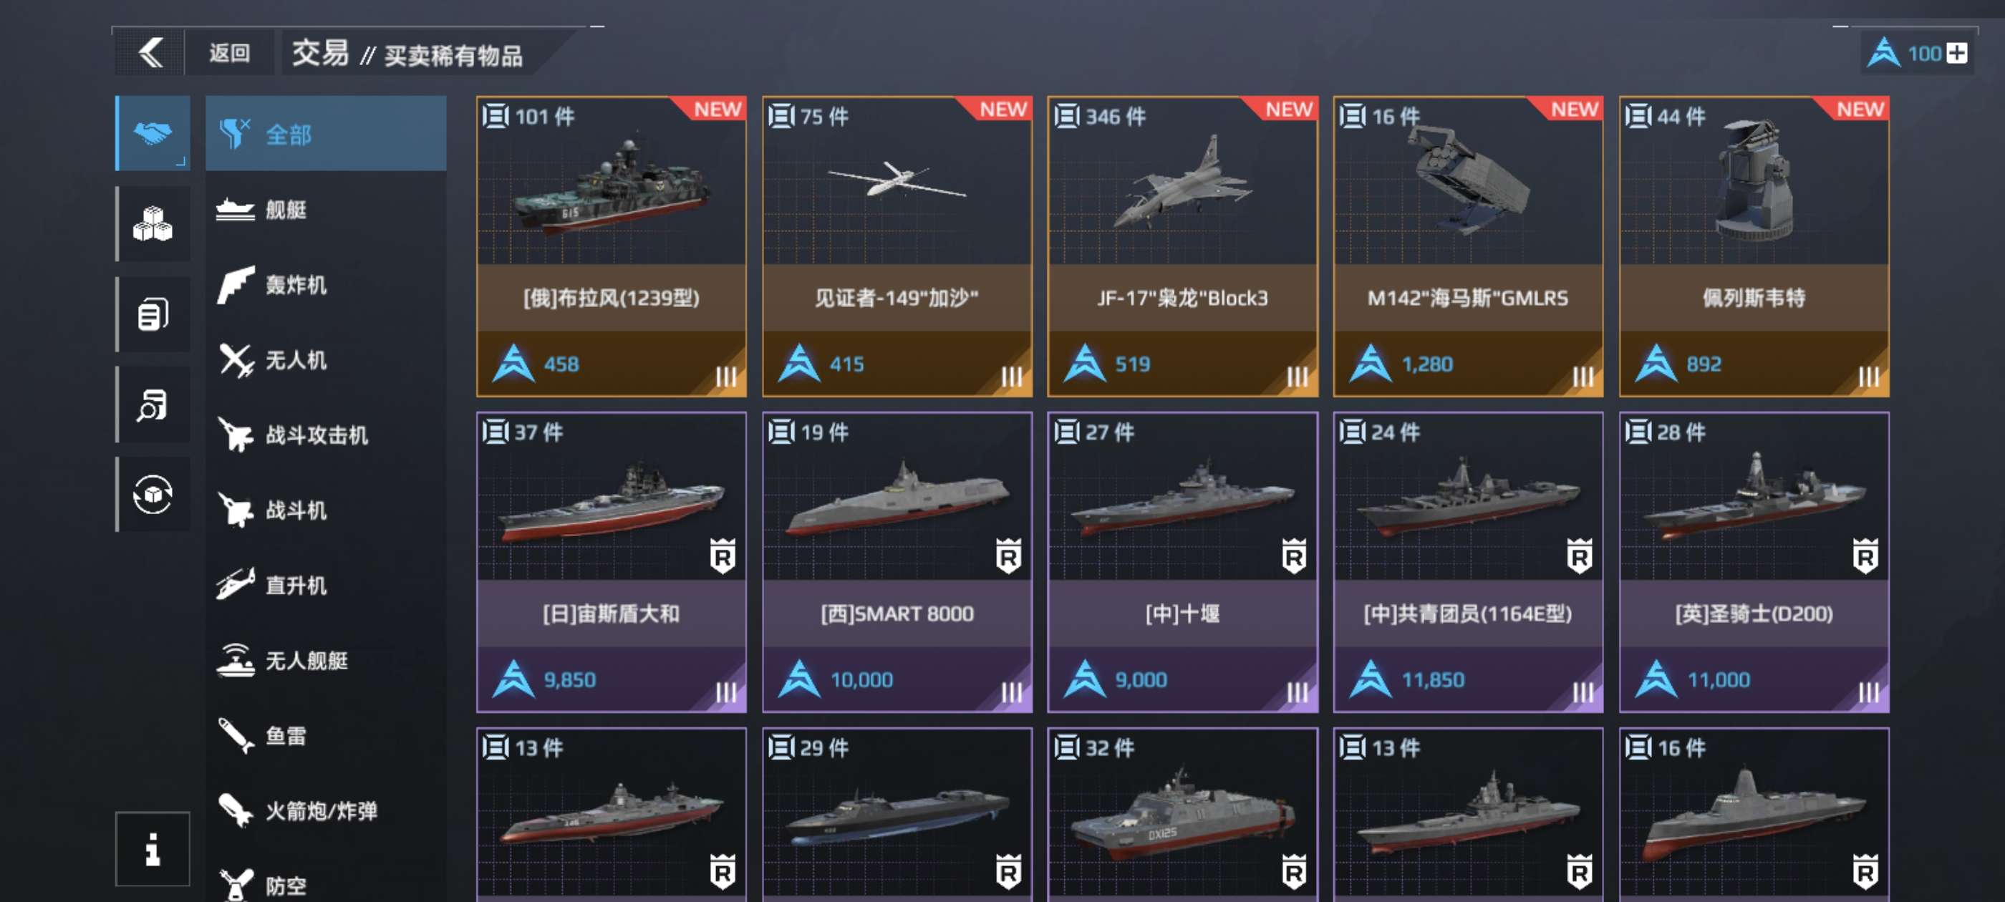The width and height of the screenshot is (2005, 902).
Task: Open the handshake trade sidebar tab
Action: [153, 133]
